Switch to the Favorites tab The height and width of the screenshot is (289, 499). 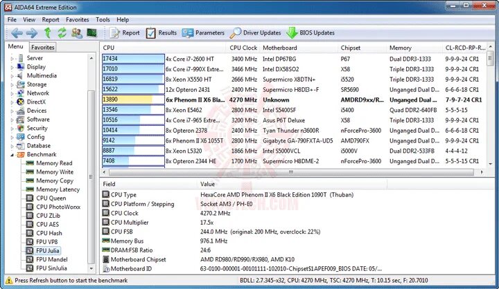[43, 47]
